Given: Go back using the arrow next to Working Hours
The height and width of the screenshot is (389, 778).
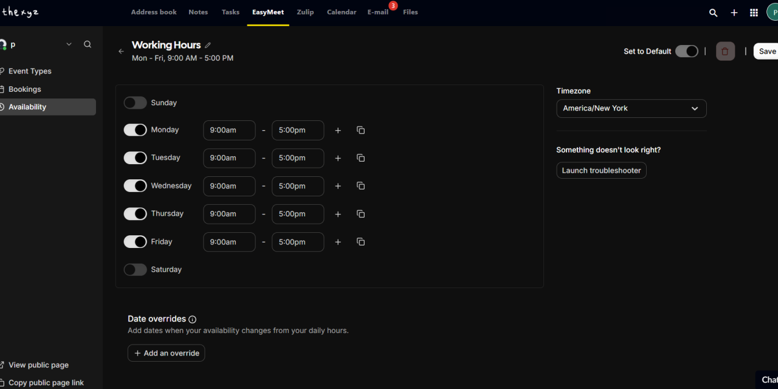Looking at the screenshot, I should [x=120, y=52].
